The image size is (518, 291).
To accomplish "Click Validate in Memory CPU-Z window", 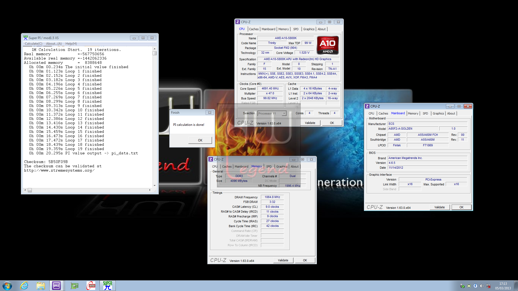I will [x=283, y=260].
